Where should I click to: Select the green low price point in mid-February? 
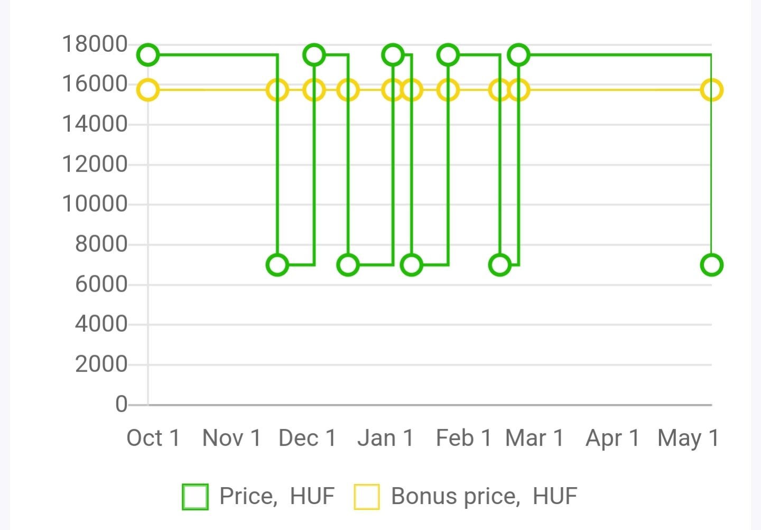[500, 265]
